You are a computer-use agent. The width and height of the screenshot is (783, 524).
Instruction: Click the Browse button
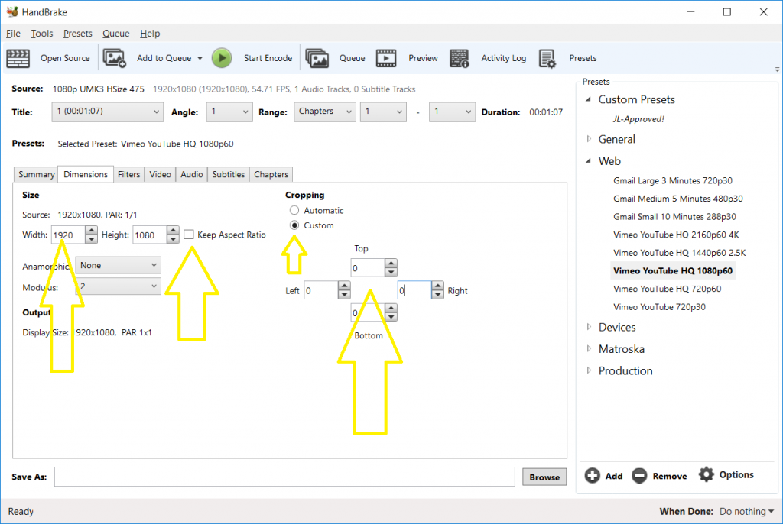[544, 477]
